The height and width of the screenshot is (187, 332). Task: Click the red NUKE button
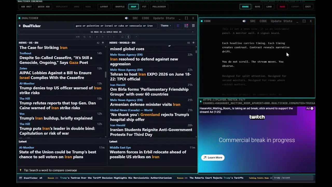[x=282, y=6]
